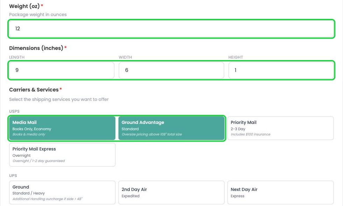Click the 'Weight (oz)' label
This screenshot has height=206, width=343.
coord(24,6)
